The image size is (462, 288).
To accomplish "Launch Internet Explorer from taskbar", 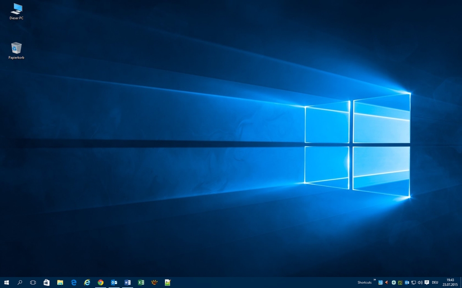I will click(87, 283).
